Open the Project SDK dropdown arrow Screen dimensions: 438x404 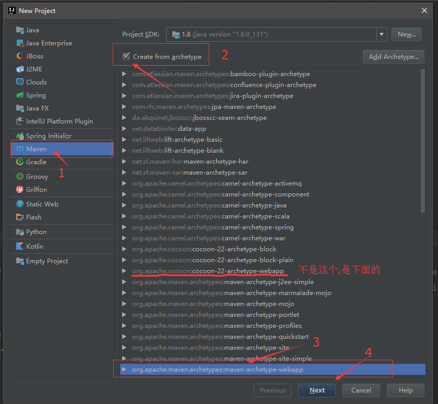(x=381, y=34)
